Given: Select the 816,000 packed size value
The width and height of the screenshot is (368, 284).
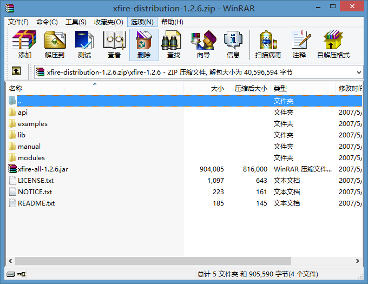Looking at the screenshot, I should click(x=255, y=169).
